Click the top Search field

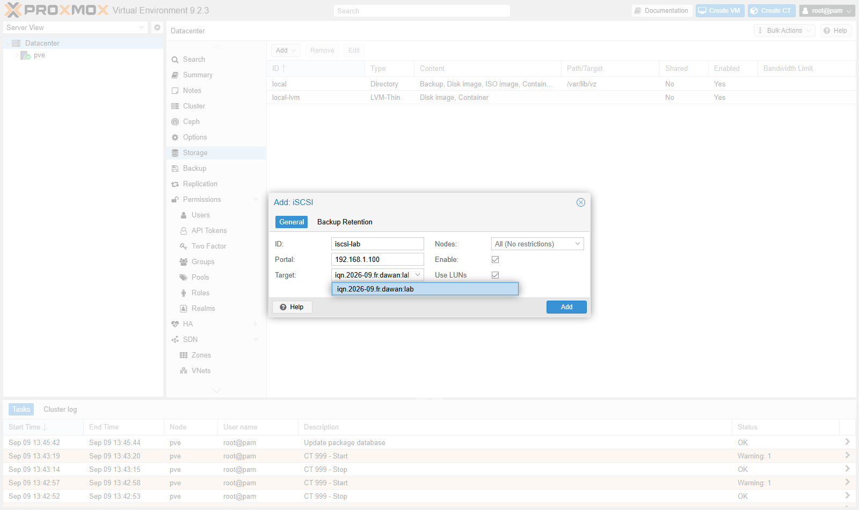click(x=422, y=11)
